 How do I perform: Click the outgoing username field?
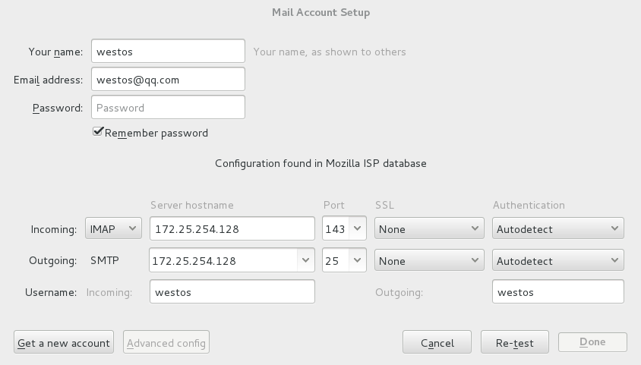[x=558, y=291]
